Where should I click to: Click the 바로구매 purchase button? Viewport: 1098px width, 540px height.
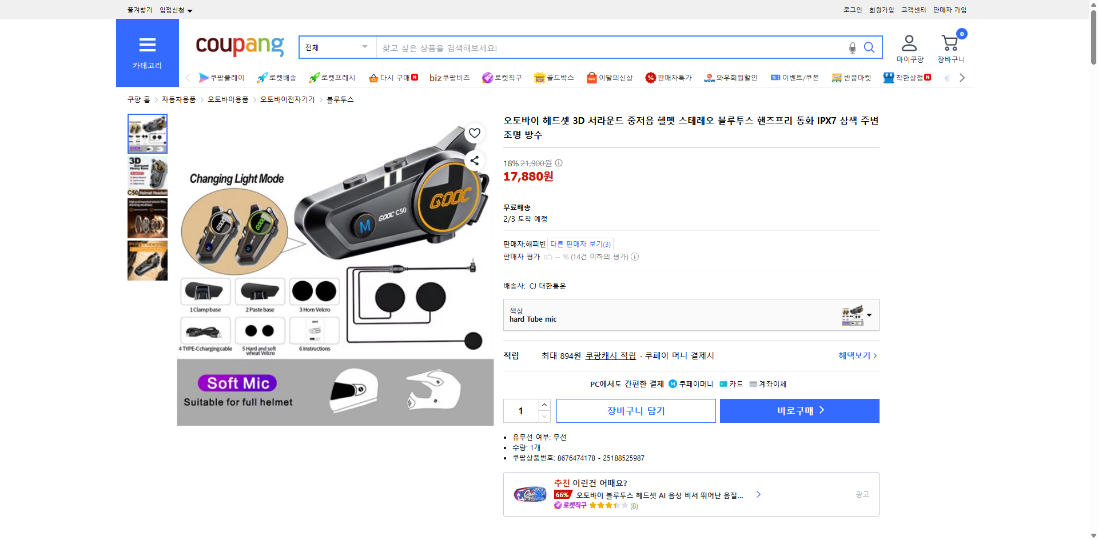[x=799, y=410]
